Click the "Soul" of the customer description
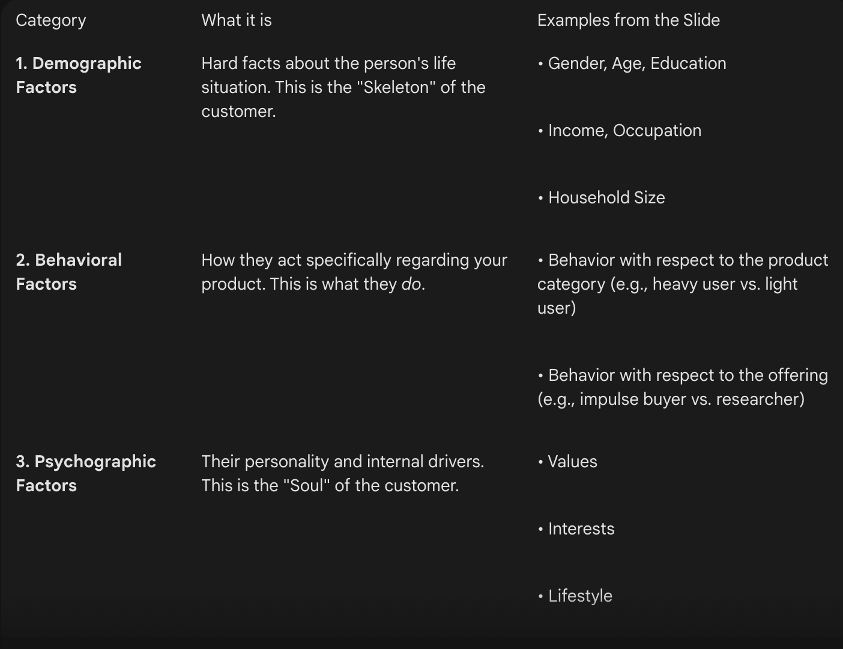The width and height of the screenshot is (843, 649). point(330,486)
